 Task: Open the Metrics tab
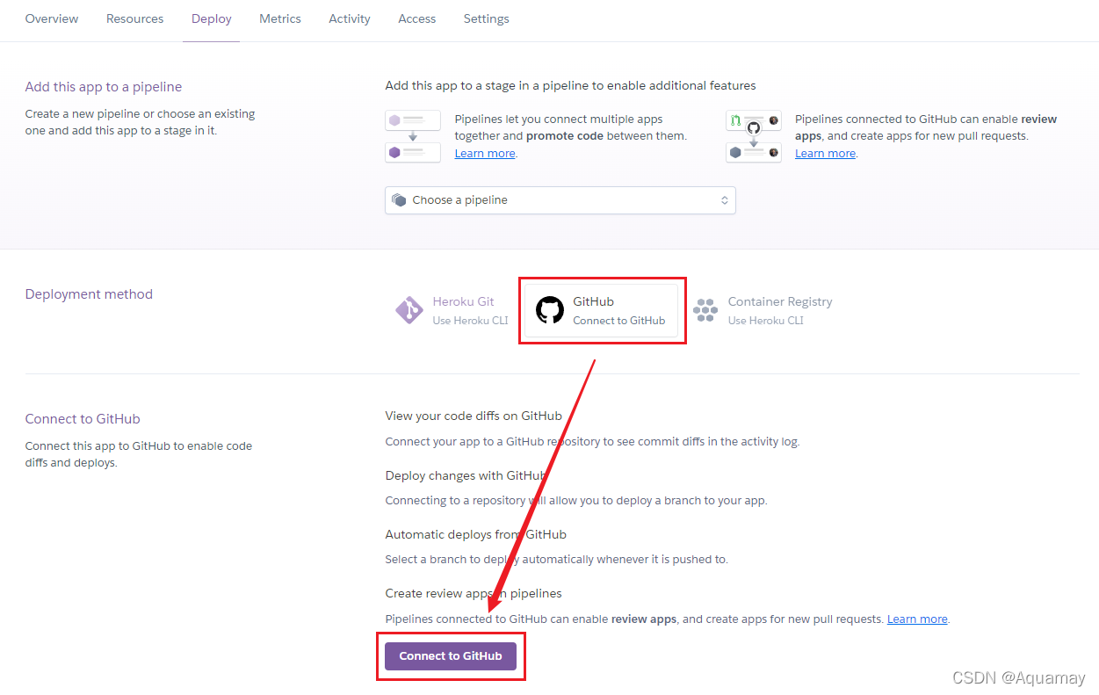tap(280, 18)
